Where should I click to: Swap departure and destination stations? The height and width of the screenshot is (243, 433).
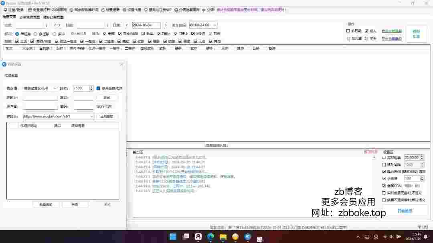[57, 25]
